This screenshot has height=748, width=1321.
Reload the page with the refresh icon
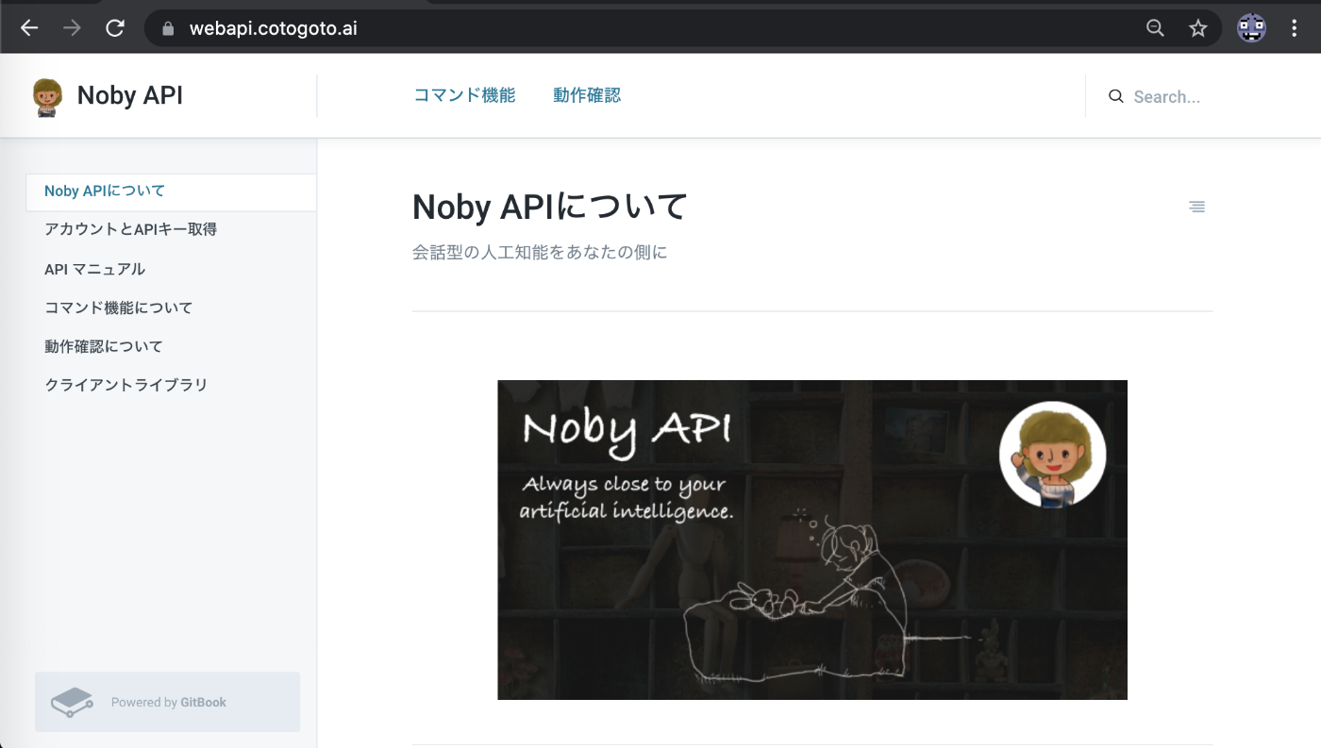(115, 28)
